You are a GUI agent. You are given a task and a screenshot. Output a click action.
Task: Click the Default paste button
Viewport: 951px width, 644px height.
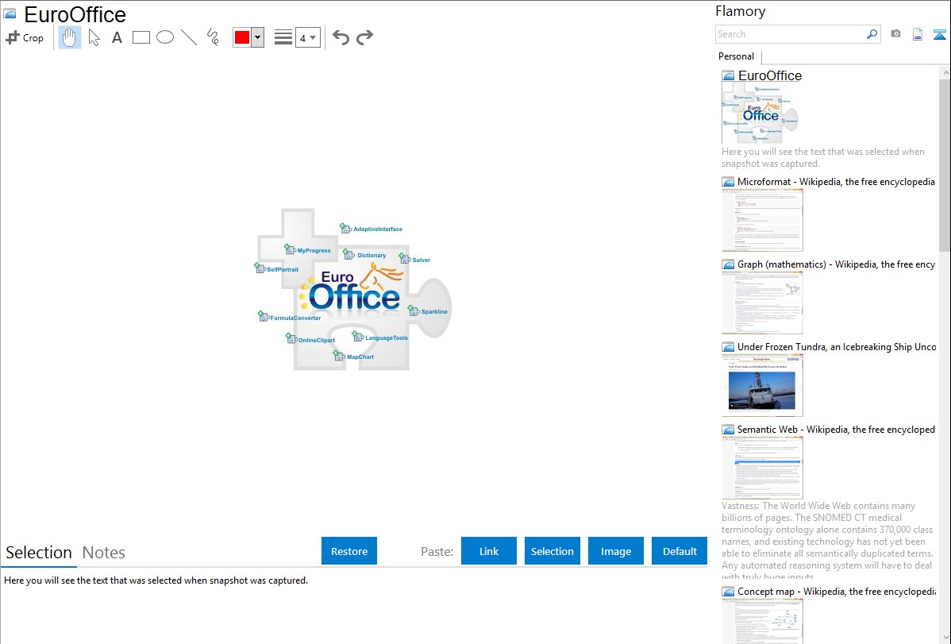click(680, 551)
